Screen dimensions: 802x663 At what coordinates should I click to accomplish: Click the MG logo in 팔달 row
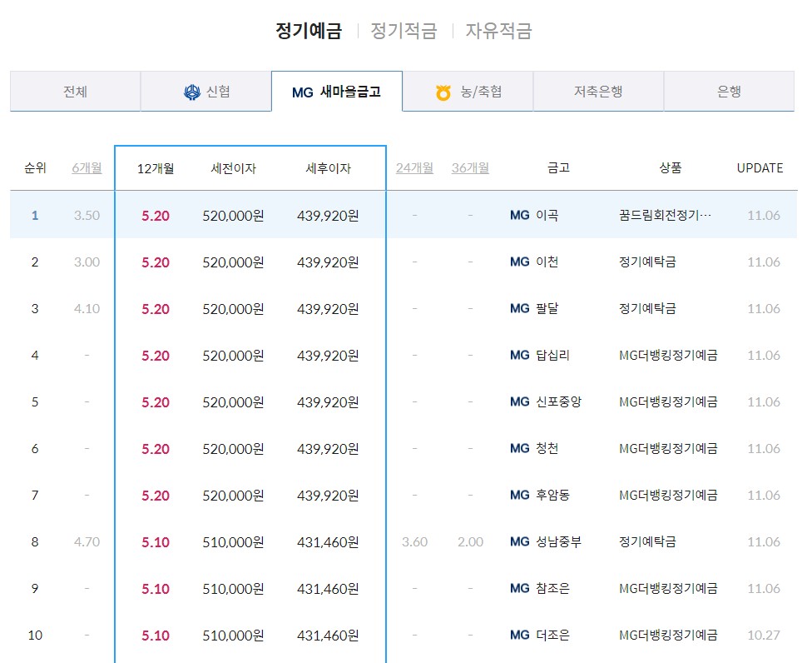click(520, 308)
